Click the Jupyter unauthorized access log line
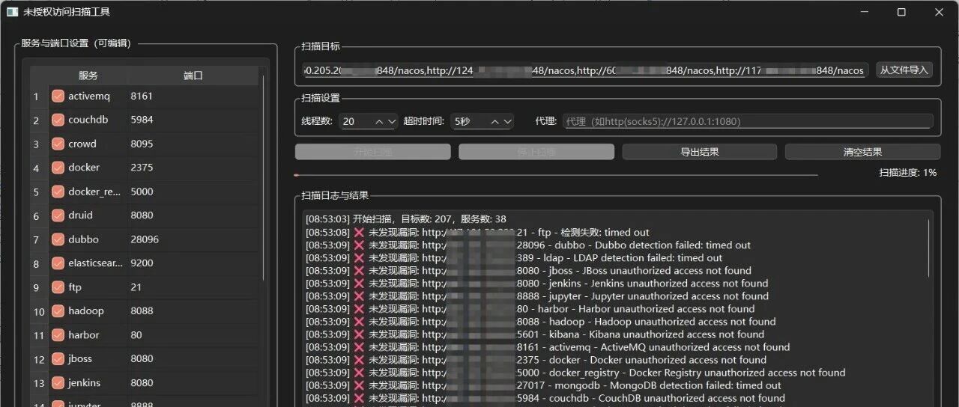The height and width of the screenshot is (407, 959). 537,296
